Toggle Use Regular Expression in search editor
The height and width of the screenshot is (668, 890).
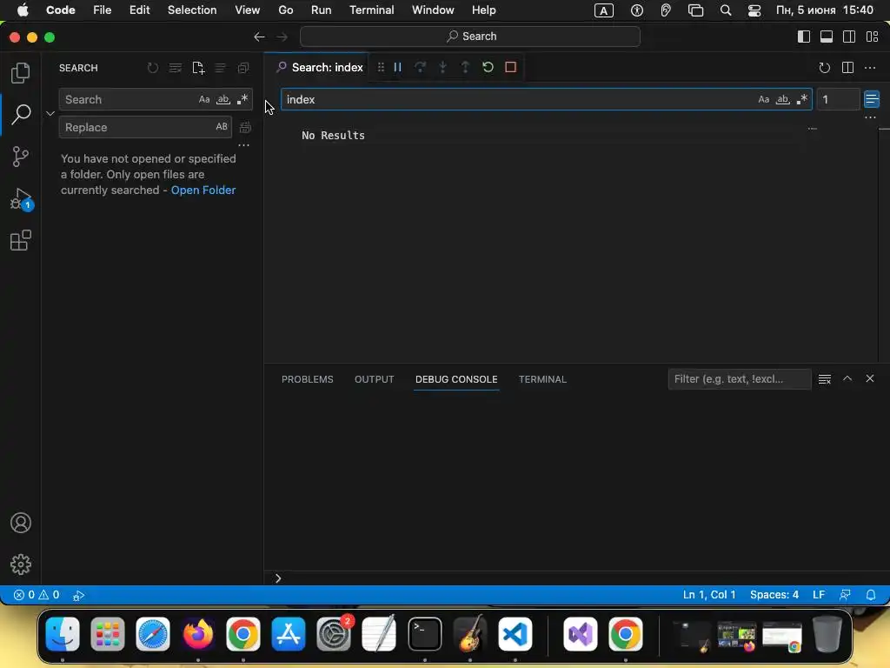point(801,99)
